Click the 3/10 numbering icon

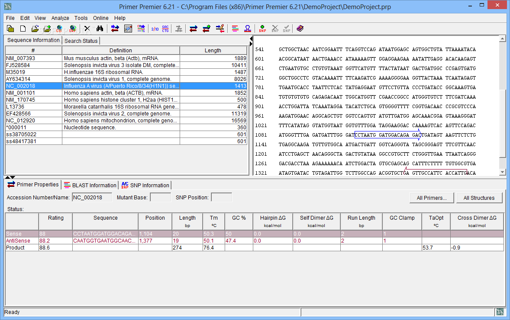point(155,29)
